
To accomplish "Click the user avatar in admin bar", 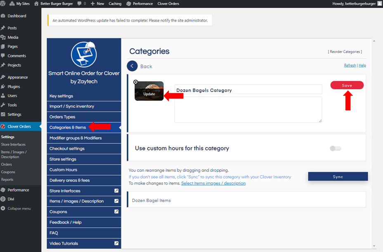I will point(380,3).
